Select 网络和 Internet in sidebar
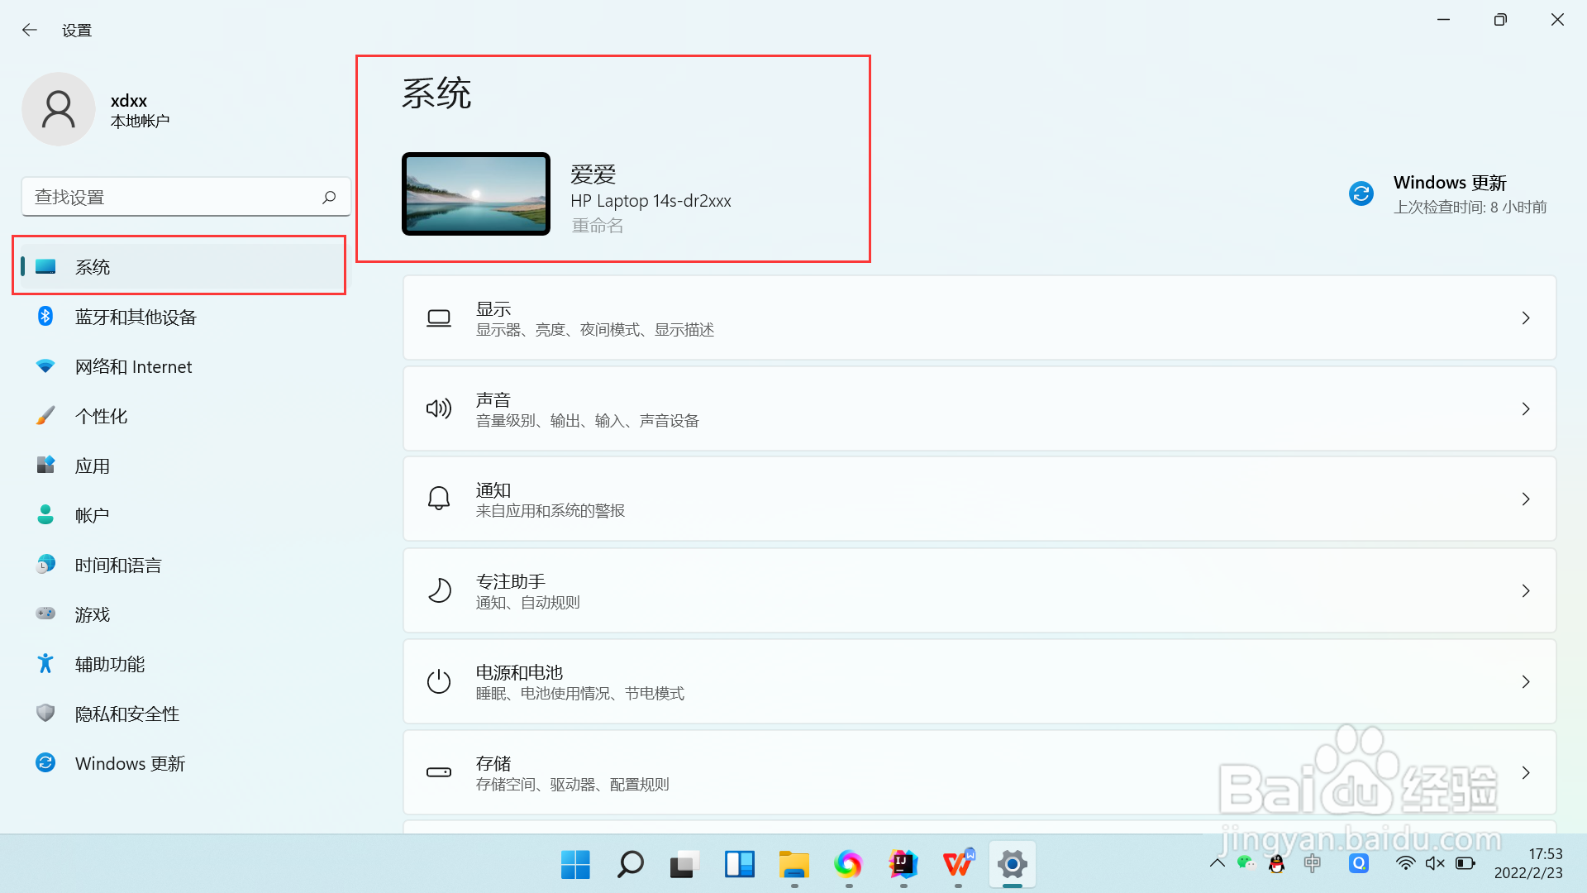The height and width of the screenshot is (893, 1587). [x=133, y=367]
